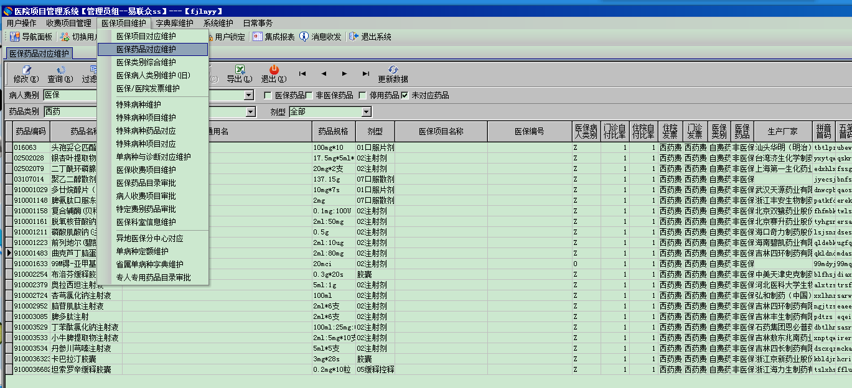The width and height of the screenshot is (852, 388).
Task: Open the 导航面板 navigation panel icon
Action: tap(15, 37)
